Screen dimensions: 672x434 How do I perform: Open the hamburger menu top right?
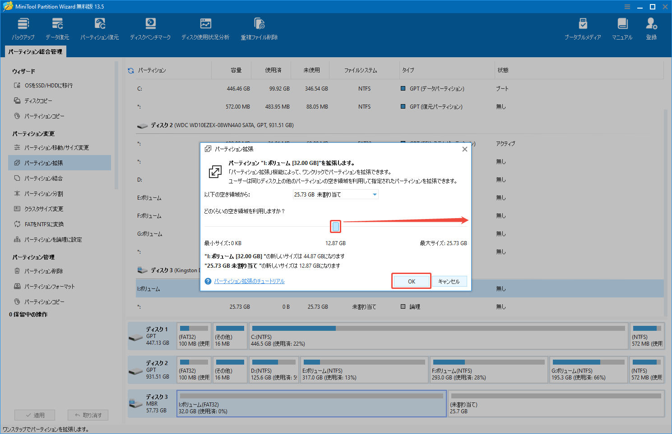[x=627, y=6]
